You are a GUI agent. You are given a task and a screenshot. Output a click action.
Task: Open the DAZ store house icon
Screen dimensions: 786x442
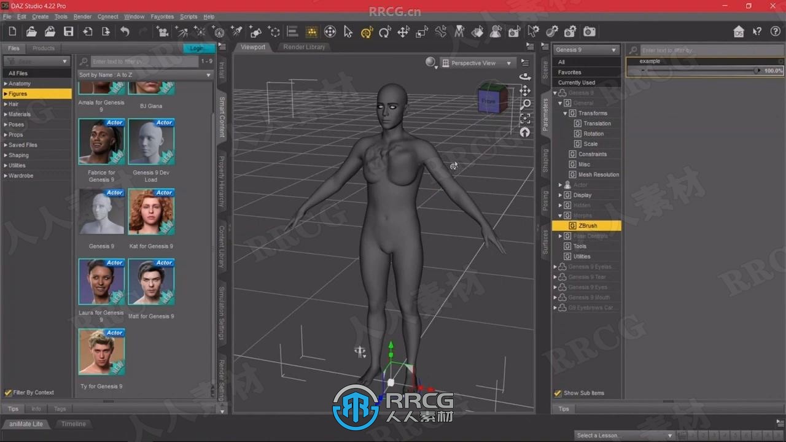pos(739,31)
